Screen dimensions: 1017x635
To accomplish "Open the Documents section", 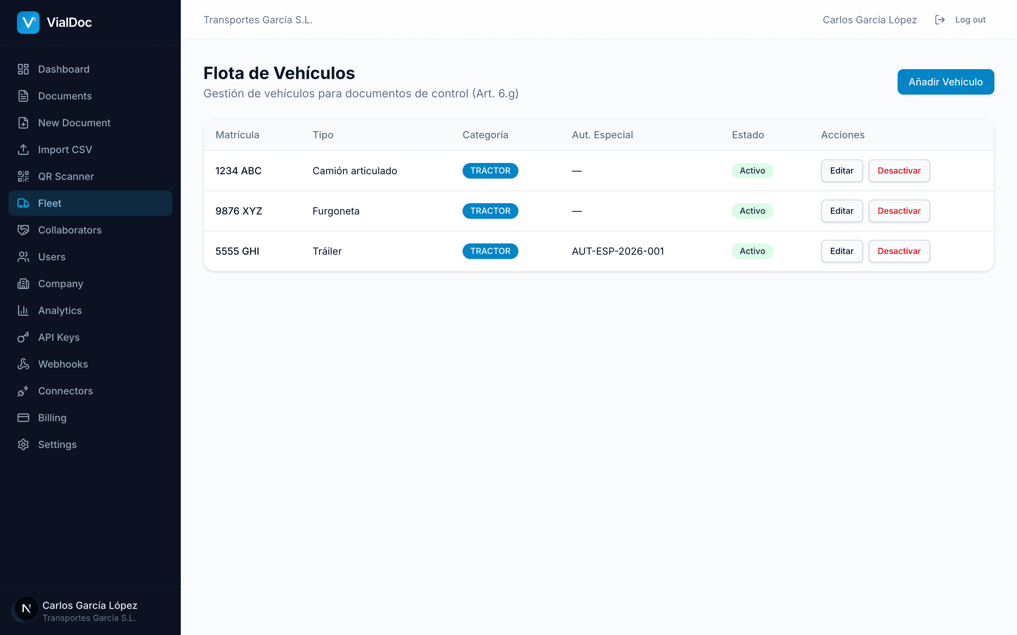I will pyautogui.click(x=65, y=96).
